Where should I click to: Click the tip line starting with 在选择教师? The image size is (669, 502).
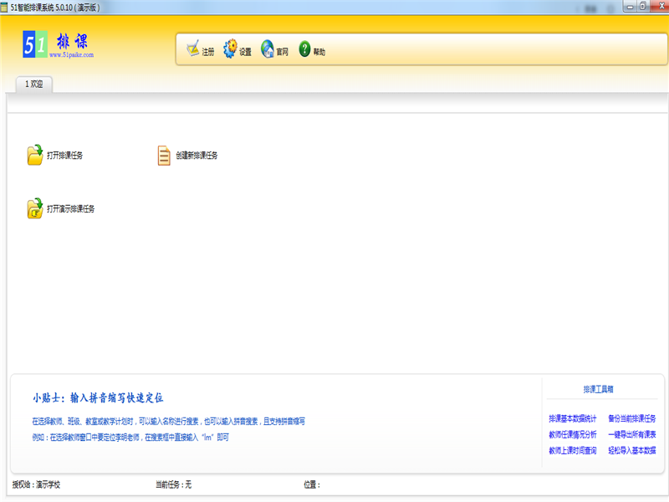click(x=169, y=422)
